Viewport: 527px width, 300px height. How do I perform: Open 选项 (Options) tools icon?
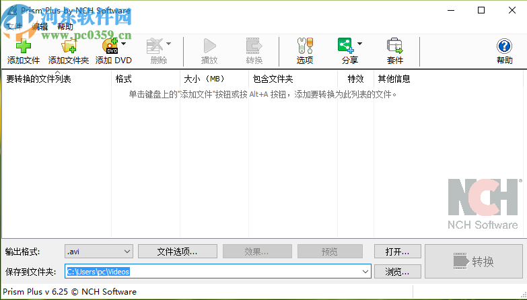tap(305, 46)
